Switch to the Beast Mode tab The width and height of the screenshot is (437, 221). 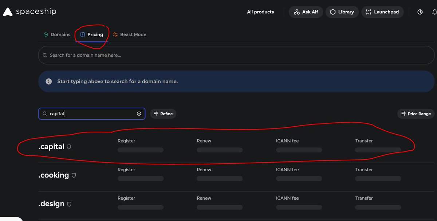pos(129,34)
